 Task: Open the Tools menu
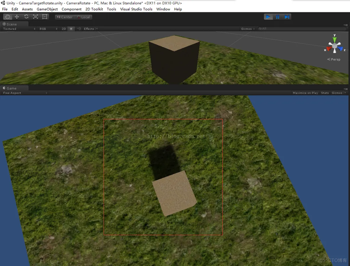(111, 9)
